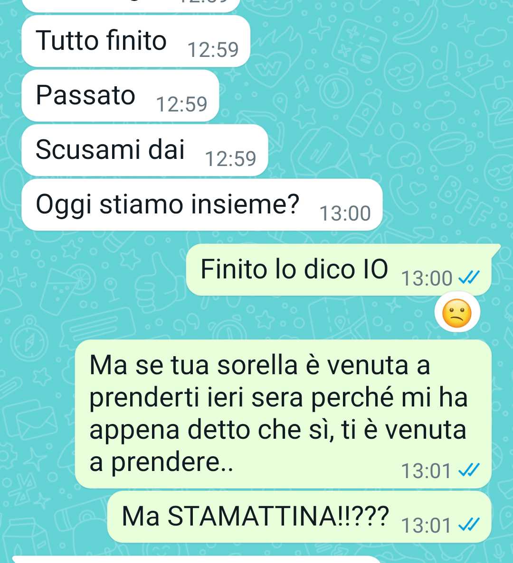Tap the "Ma STAMATTINA!!???" message bubble

tap(299, 517)
